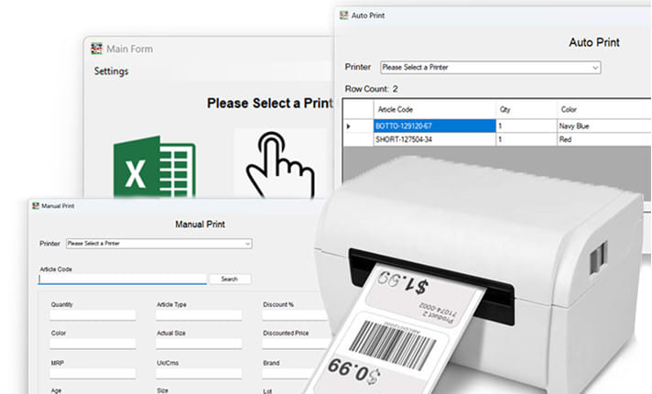
Task: Click the Manual Print window app icon
Action: pos(35,206)
